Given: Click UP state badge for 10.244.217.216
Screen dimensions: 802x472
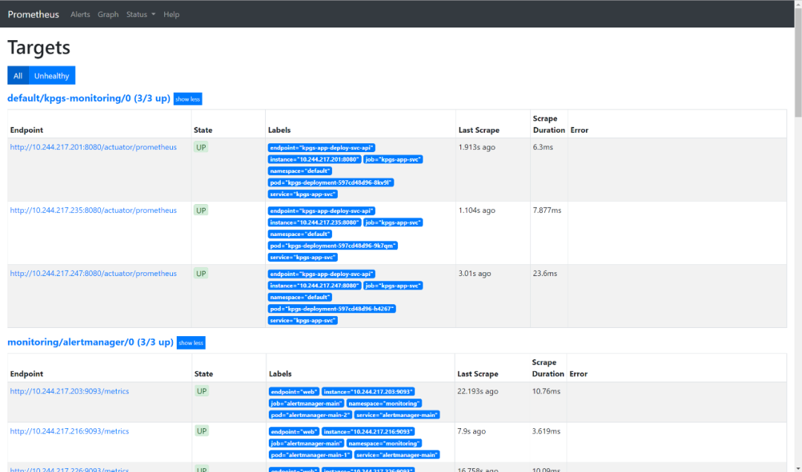Looking at the screenshot, I should pyautogui.click(x=201, y=431).
